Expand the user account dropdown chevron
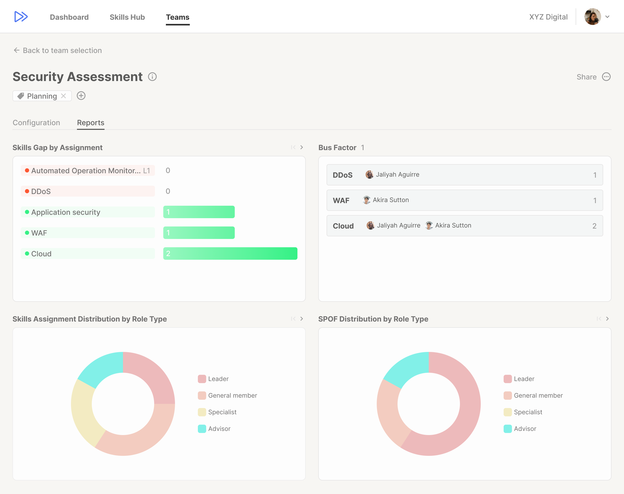This screenshot has width=624, height=494. click(x=608, y=17)
